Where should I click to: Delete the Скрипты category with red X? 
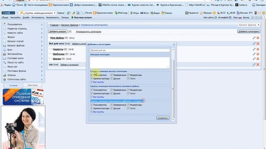coord(258,49)
